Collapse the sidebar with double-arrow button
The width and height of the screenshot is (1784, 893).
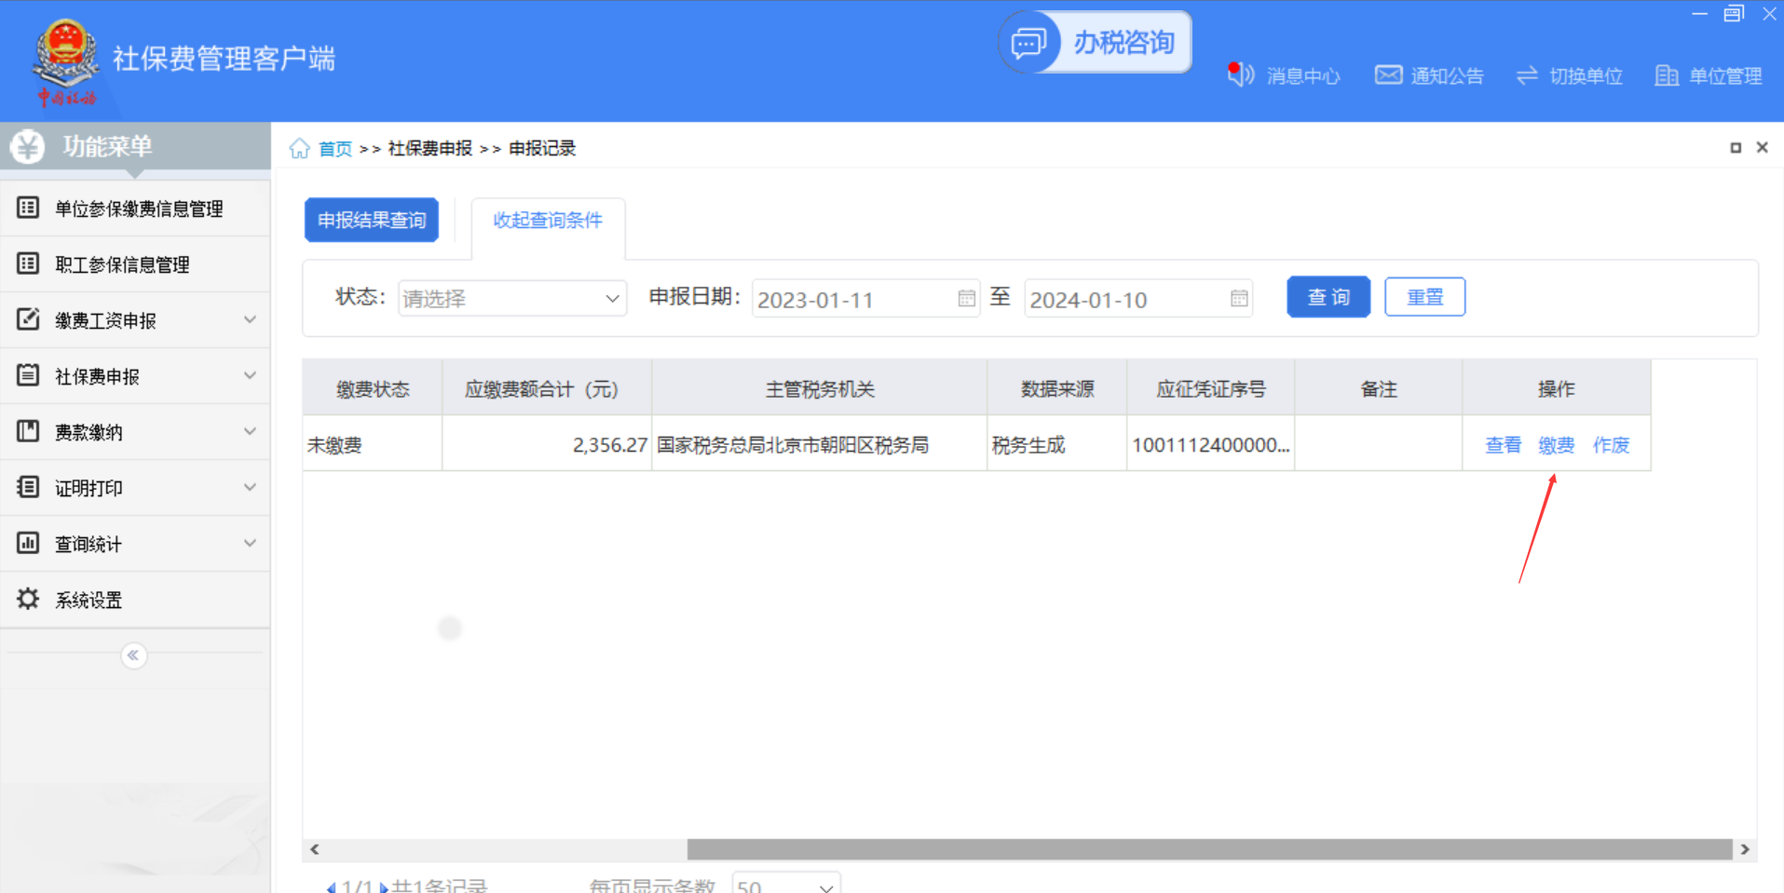133,656
